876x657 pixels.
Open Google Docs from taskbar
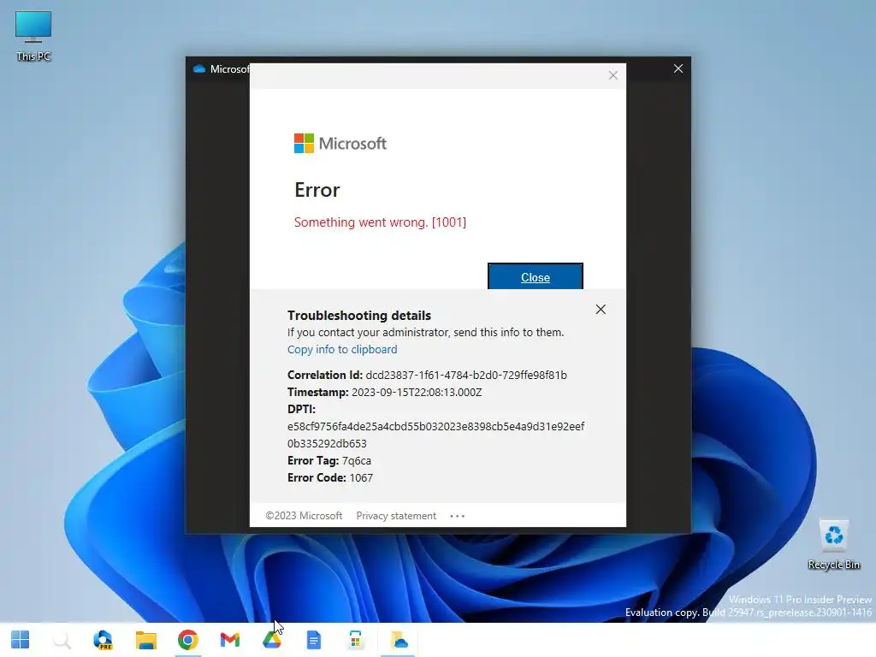point(314,640)
